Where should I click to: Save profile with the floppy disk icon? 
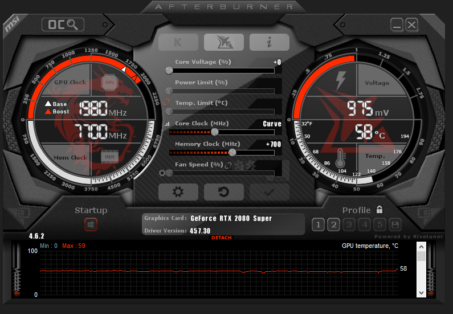point(395,225)
